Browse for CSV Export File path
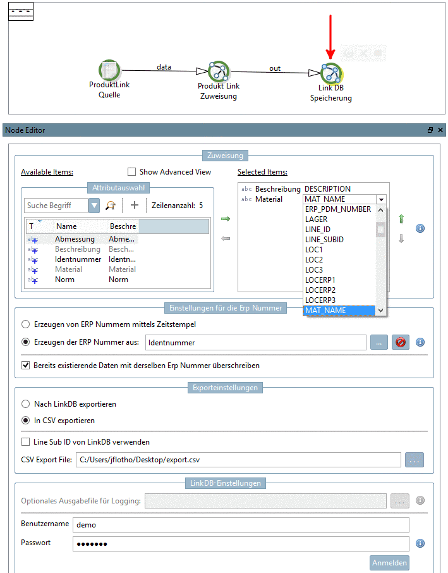Viewport: 448px width, 573px height. [415, 460]
